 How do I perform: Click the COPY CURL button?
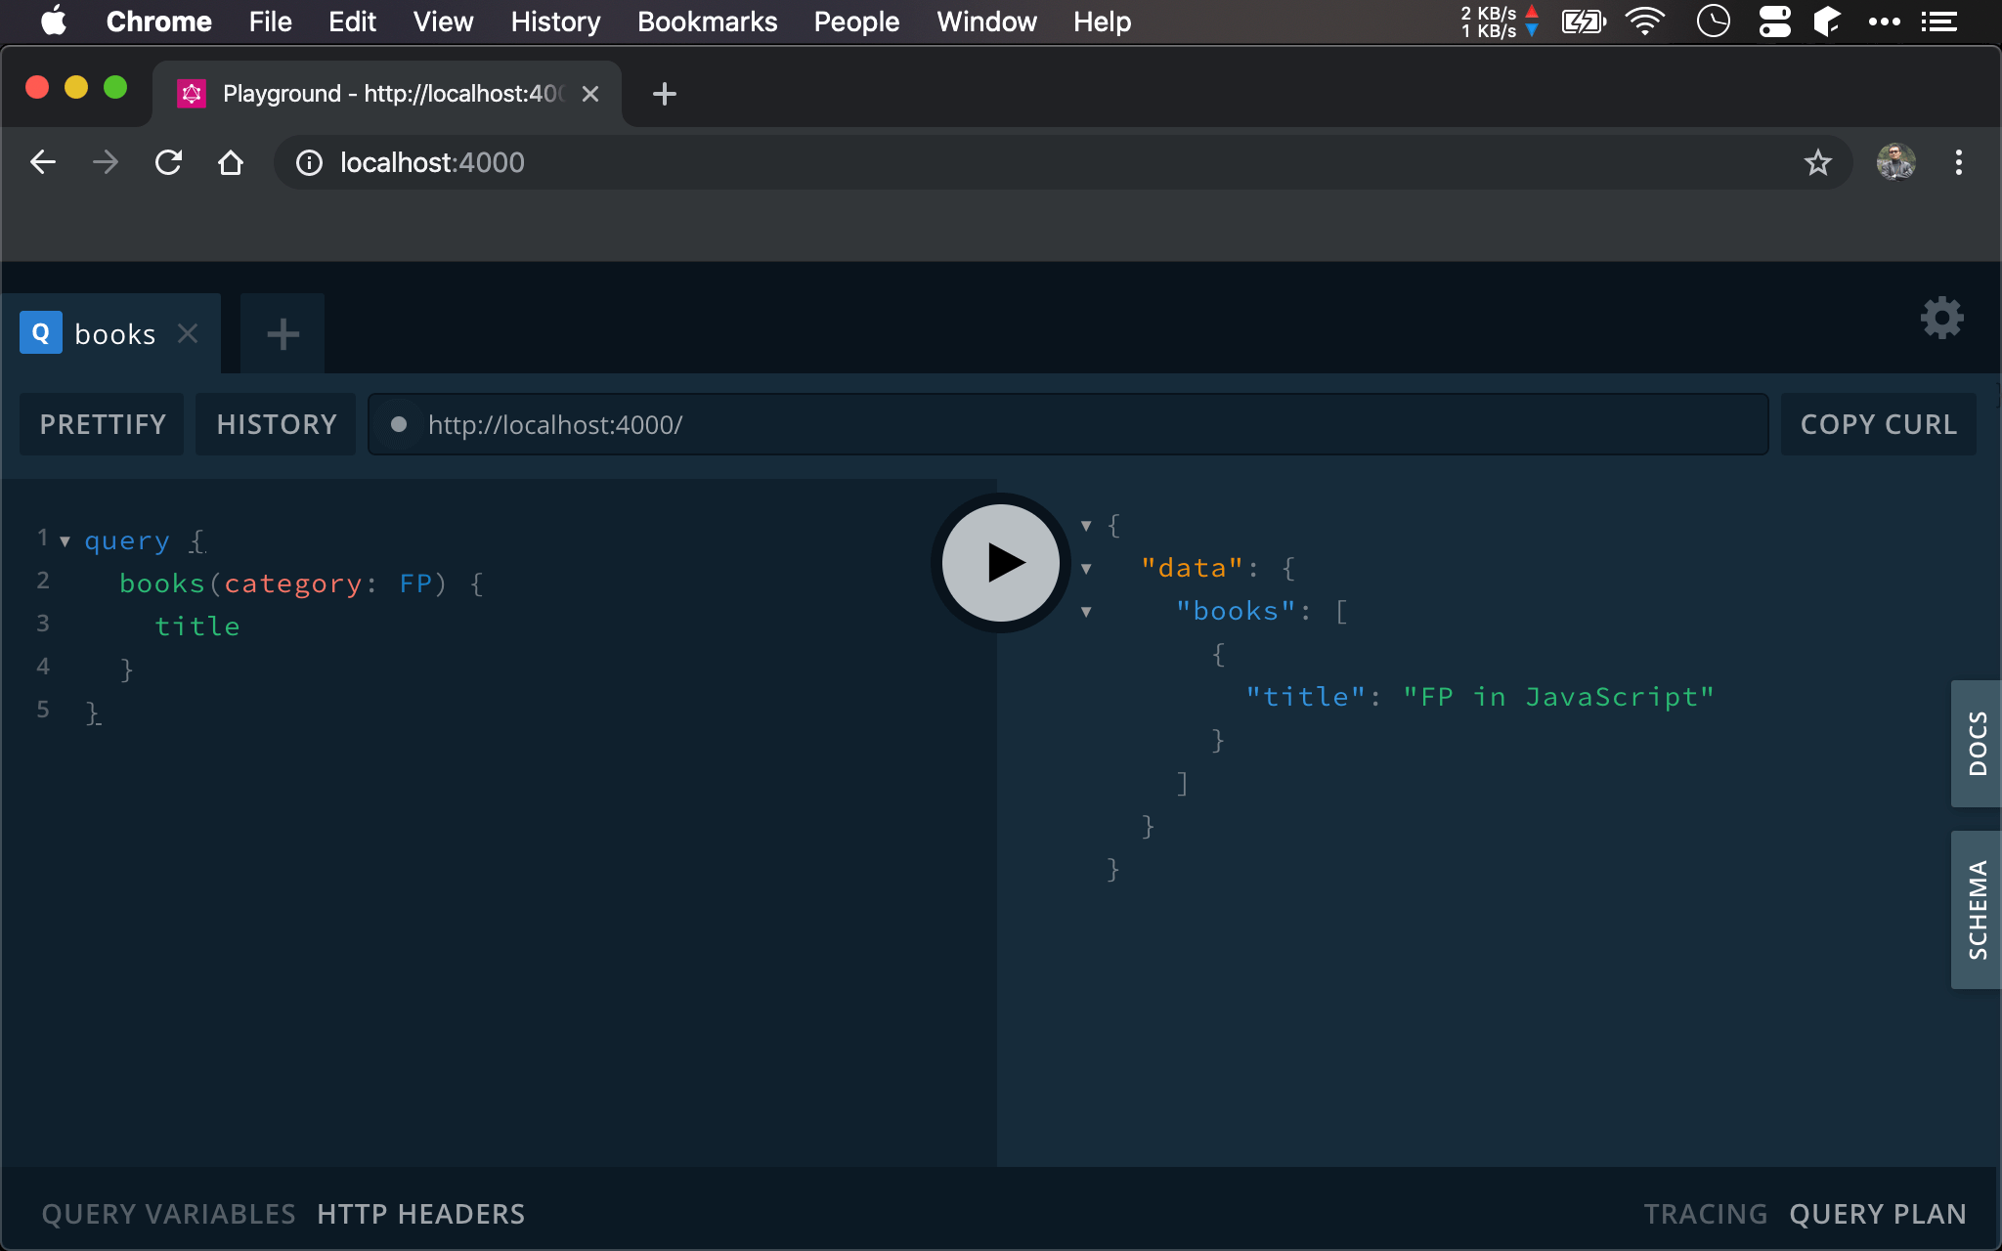coord(1878,424)
